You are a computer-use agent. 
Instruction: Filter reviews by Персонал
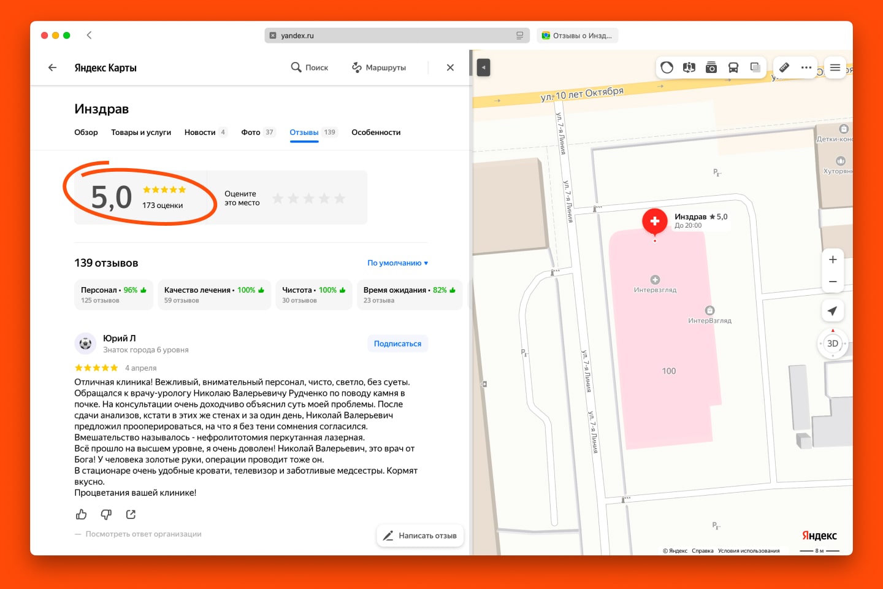113,294
